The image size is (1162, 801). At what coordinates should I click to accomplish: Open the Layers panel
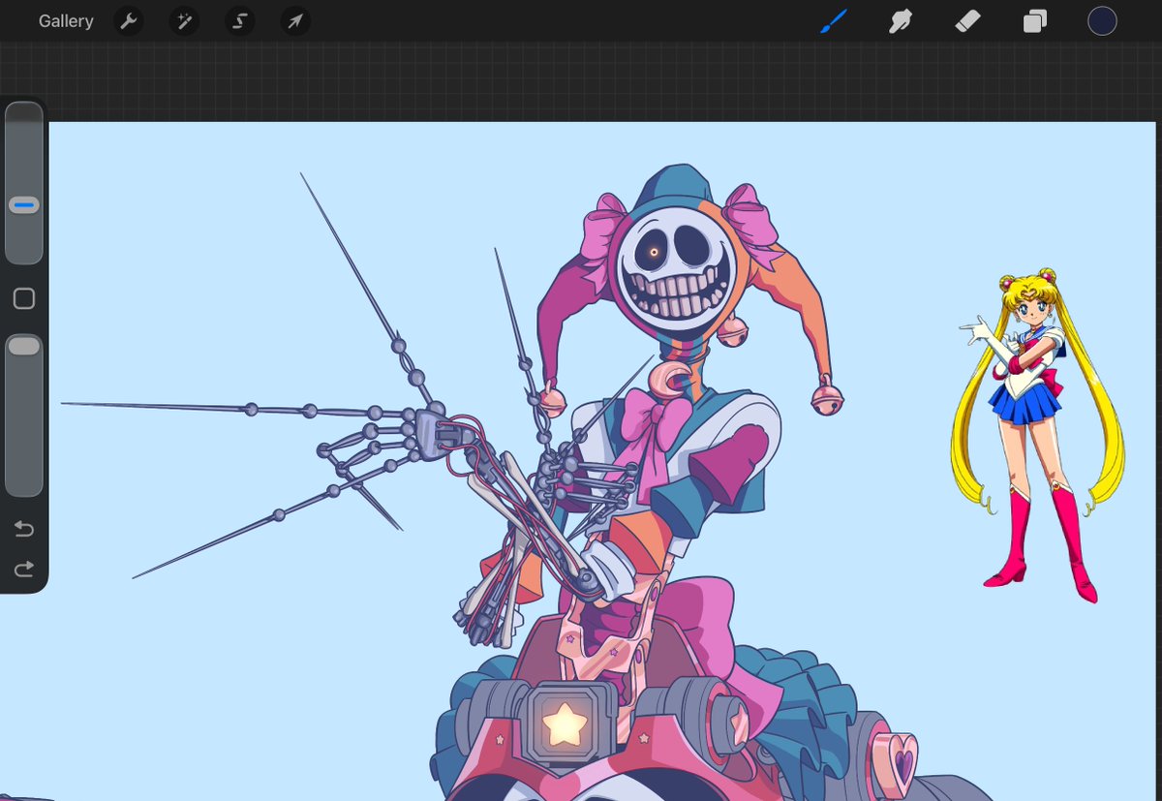(x=1035, y=20)
